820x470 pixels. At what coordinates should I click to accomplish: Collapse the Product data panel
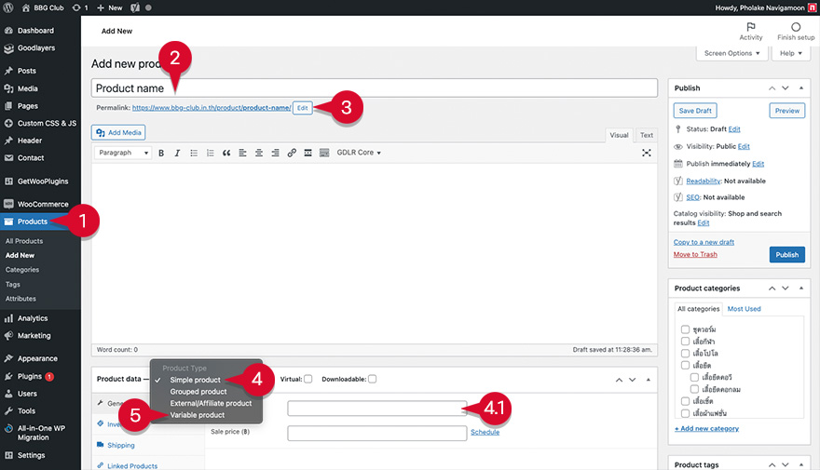[648, 380]
